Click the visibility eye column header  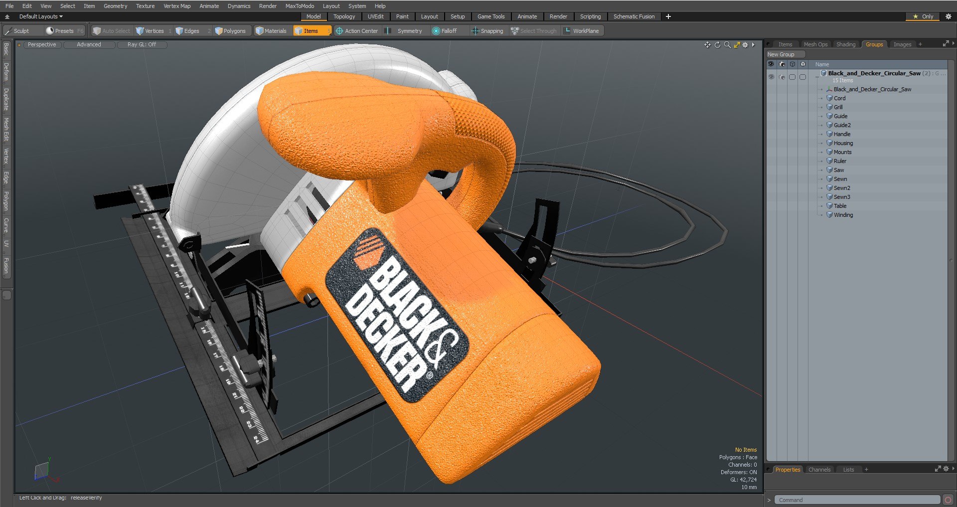point(771,64)
